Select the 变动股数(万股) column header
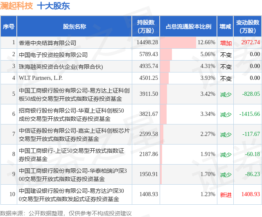262x217 pixels. point(248,27)
